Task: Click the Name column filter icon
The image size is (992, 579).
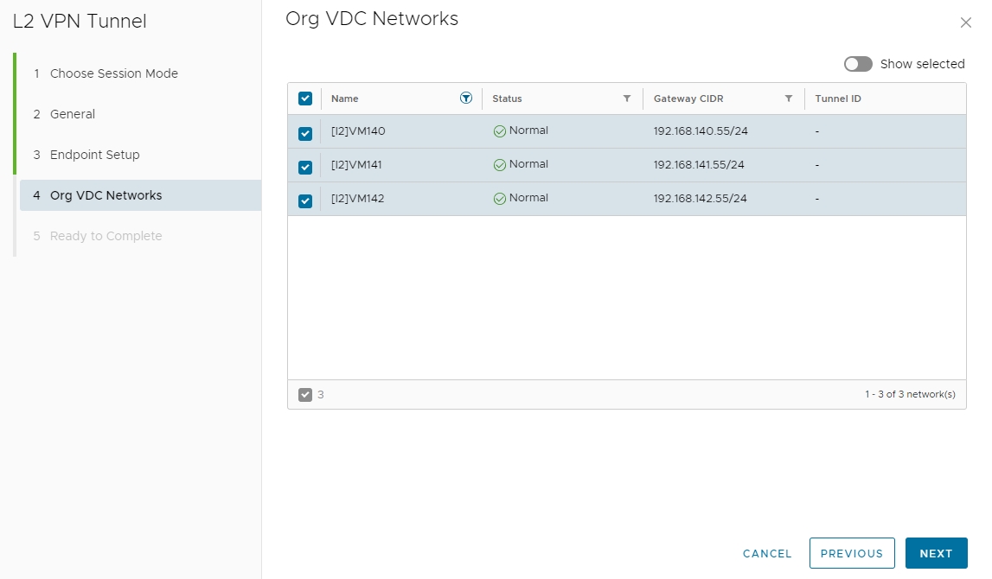Action: point(466,99)
